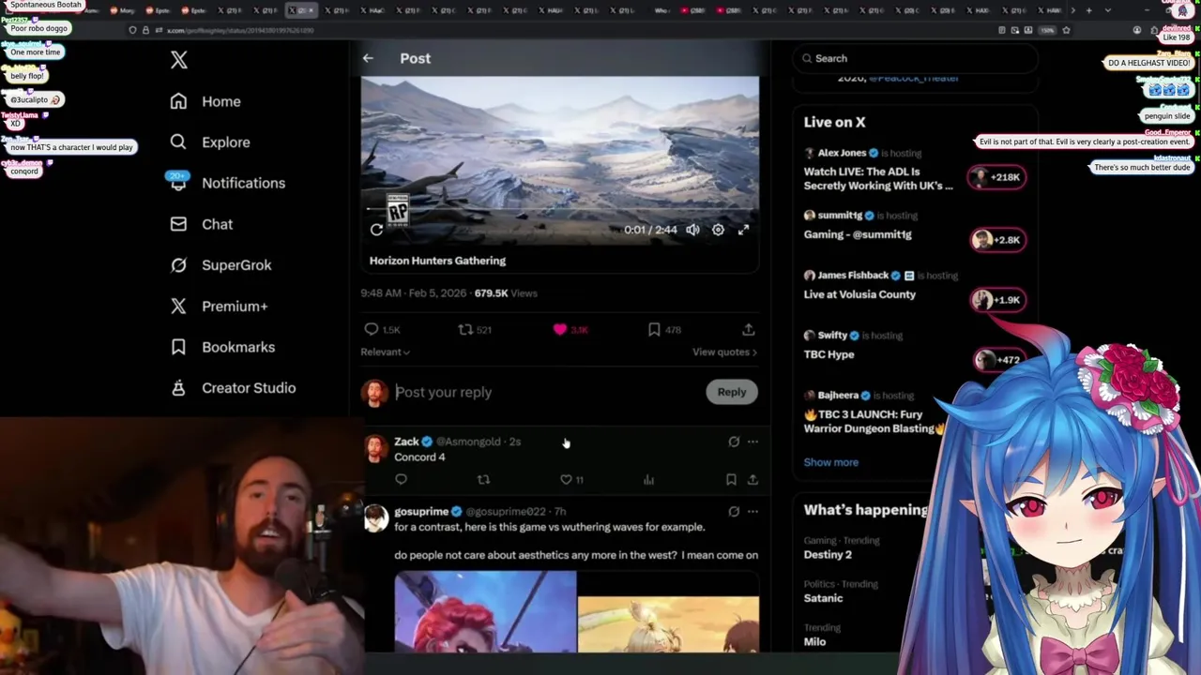This screenshot has width=1201, height=675.
Task: Repost Zack's Concord 4 comment
Action: (483, 480)
